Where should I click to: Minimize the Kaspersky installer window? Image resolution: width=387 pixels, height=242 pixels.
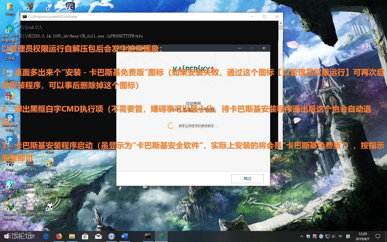tap(239, 48)
